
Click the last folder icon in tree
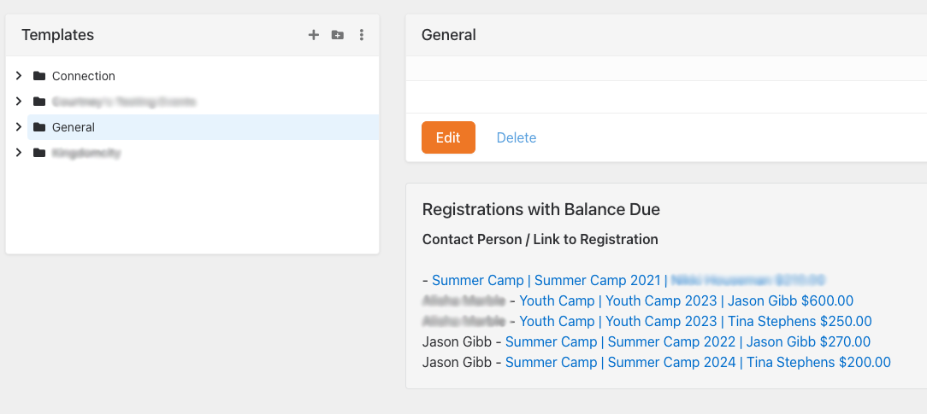(x=39, y=153)
